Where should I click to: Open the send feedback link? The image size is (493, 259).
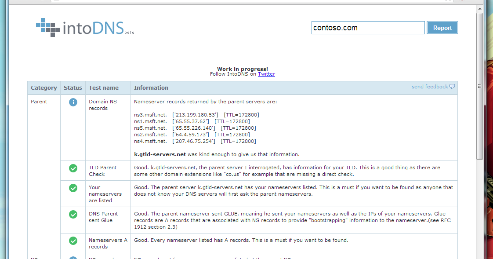click(430, 87)
